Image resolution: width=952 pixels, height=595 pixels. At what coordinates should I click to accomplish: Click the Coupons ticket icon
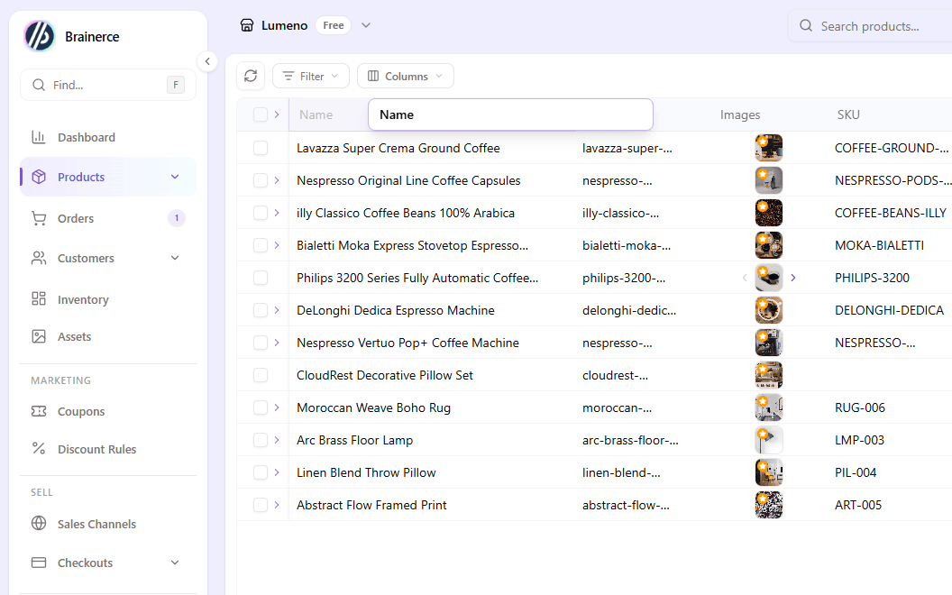point(39,411)
